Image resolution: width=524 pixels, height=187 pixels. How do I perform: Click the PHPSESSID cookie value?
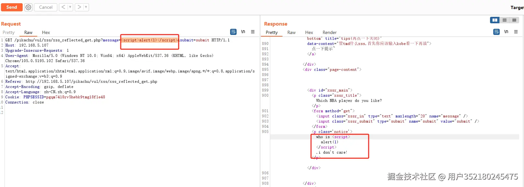point(75,97)
